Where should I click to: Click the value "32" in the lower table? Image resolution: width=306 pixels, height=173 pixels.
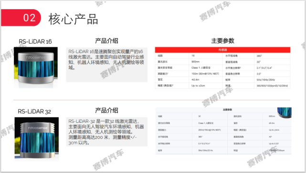pyautogui.click(x=200, y=116)
